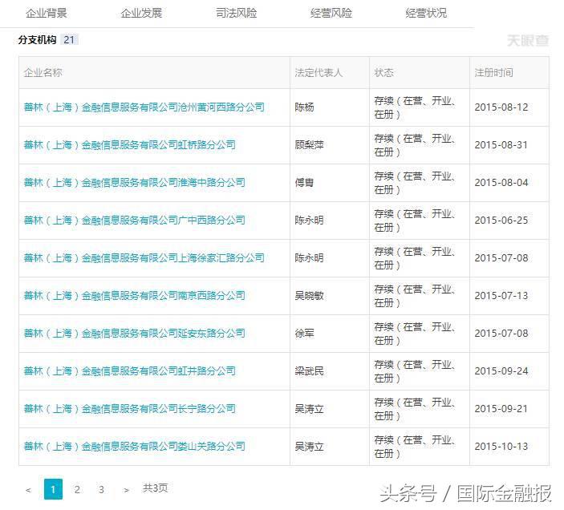Open 虹井路分公司 company link

(129, 371)
